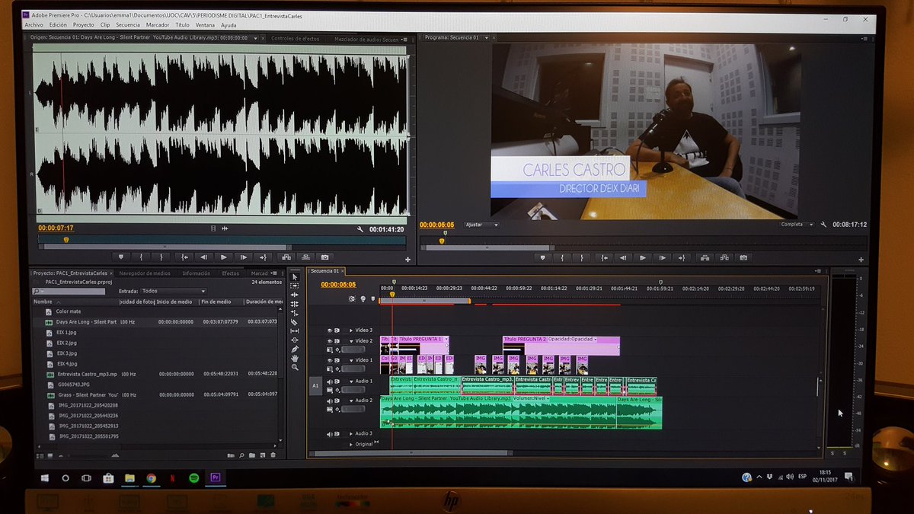The image size is (914, 514).
Task: Click the Find magnifier icon in Project panel
Action: (x=241, y=455)
